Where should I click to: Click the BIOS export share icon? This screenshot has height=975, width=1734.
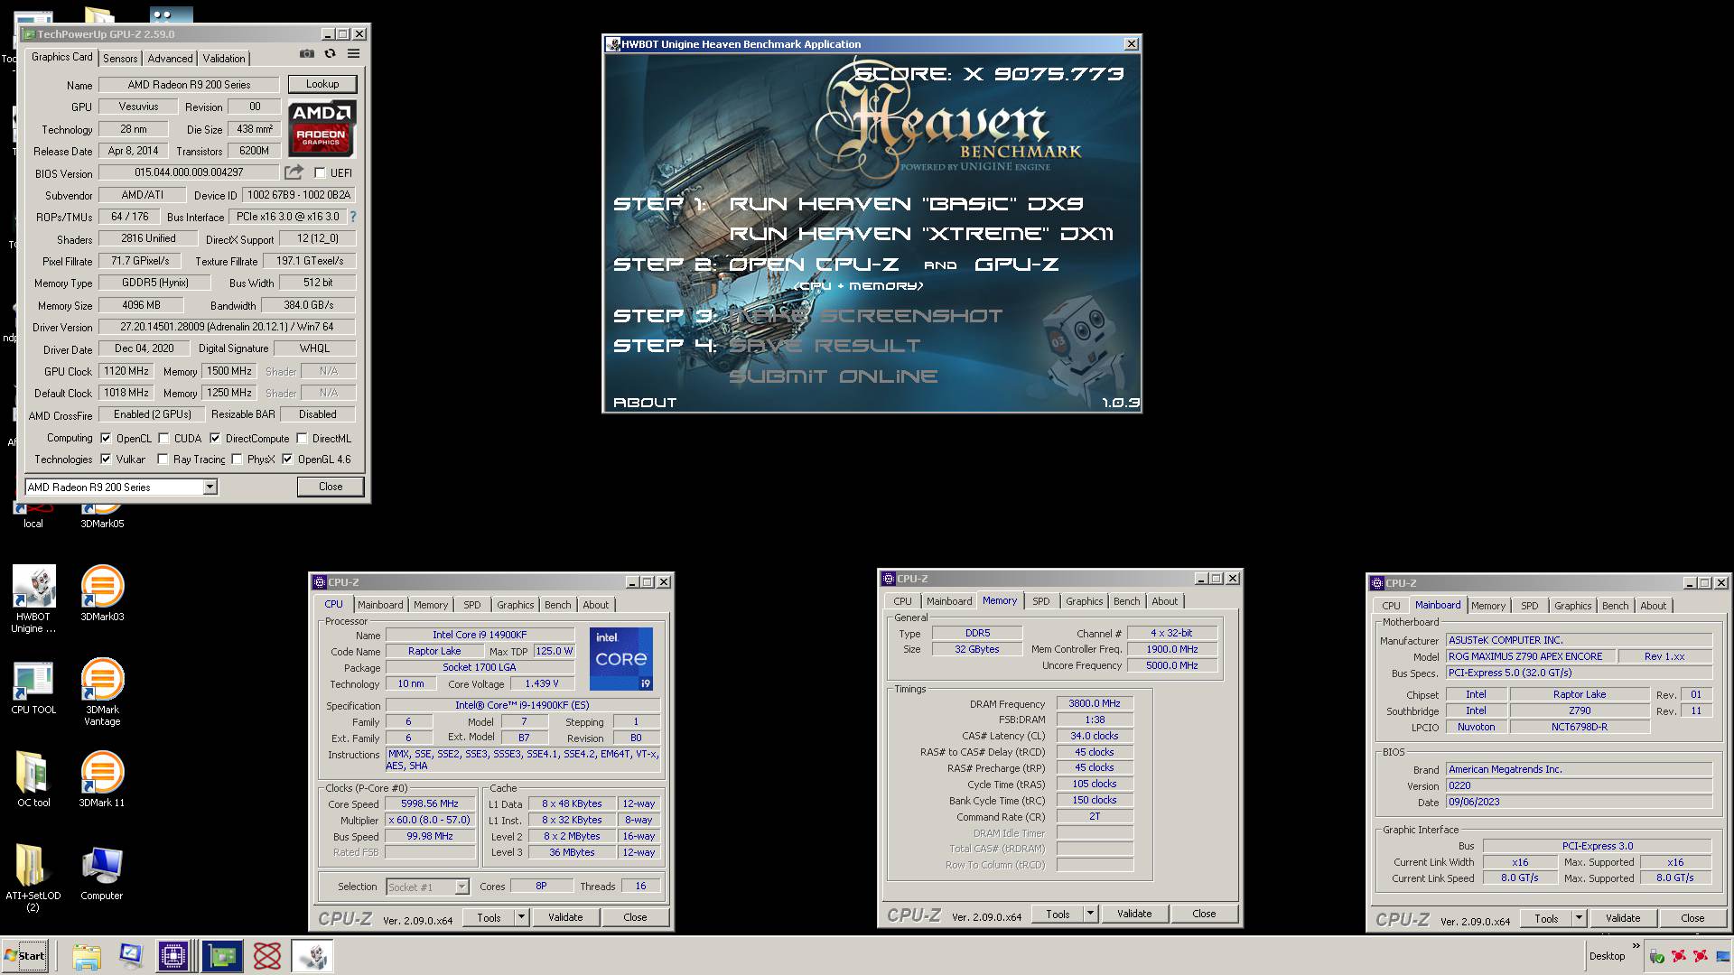[294, 172]
